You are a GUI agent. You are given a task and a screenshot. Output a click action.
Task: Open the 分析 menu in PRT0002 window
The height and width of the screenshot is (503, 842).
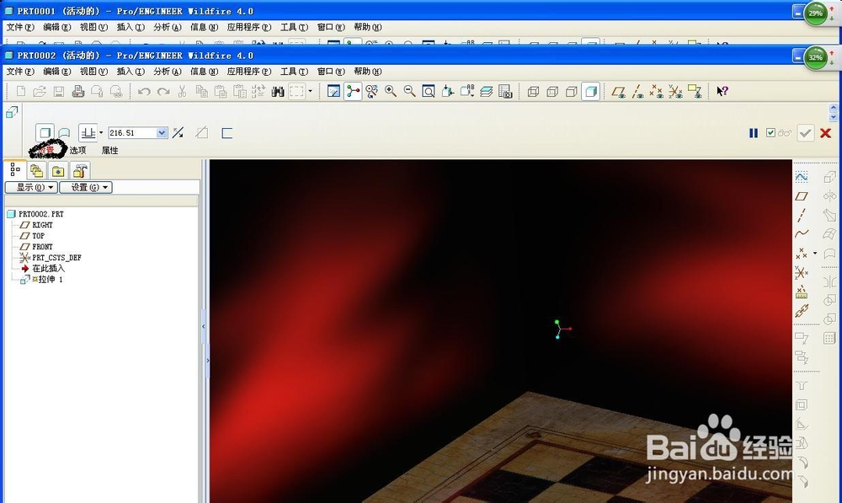(x=167, y=72)
